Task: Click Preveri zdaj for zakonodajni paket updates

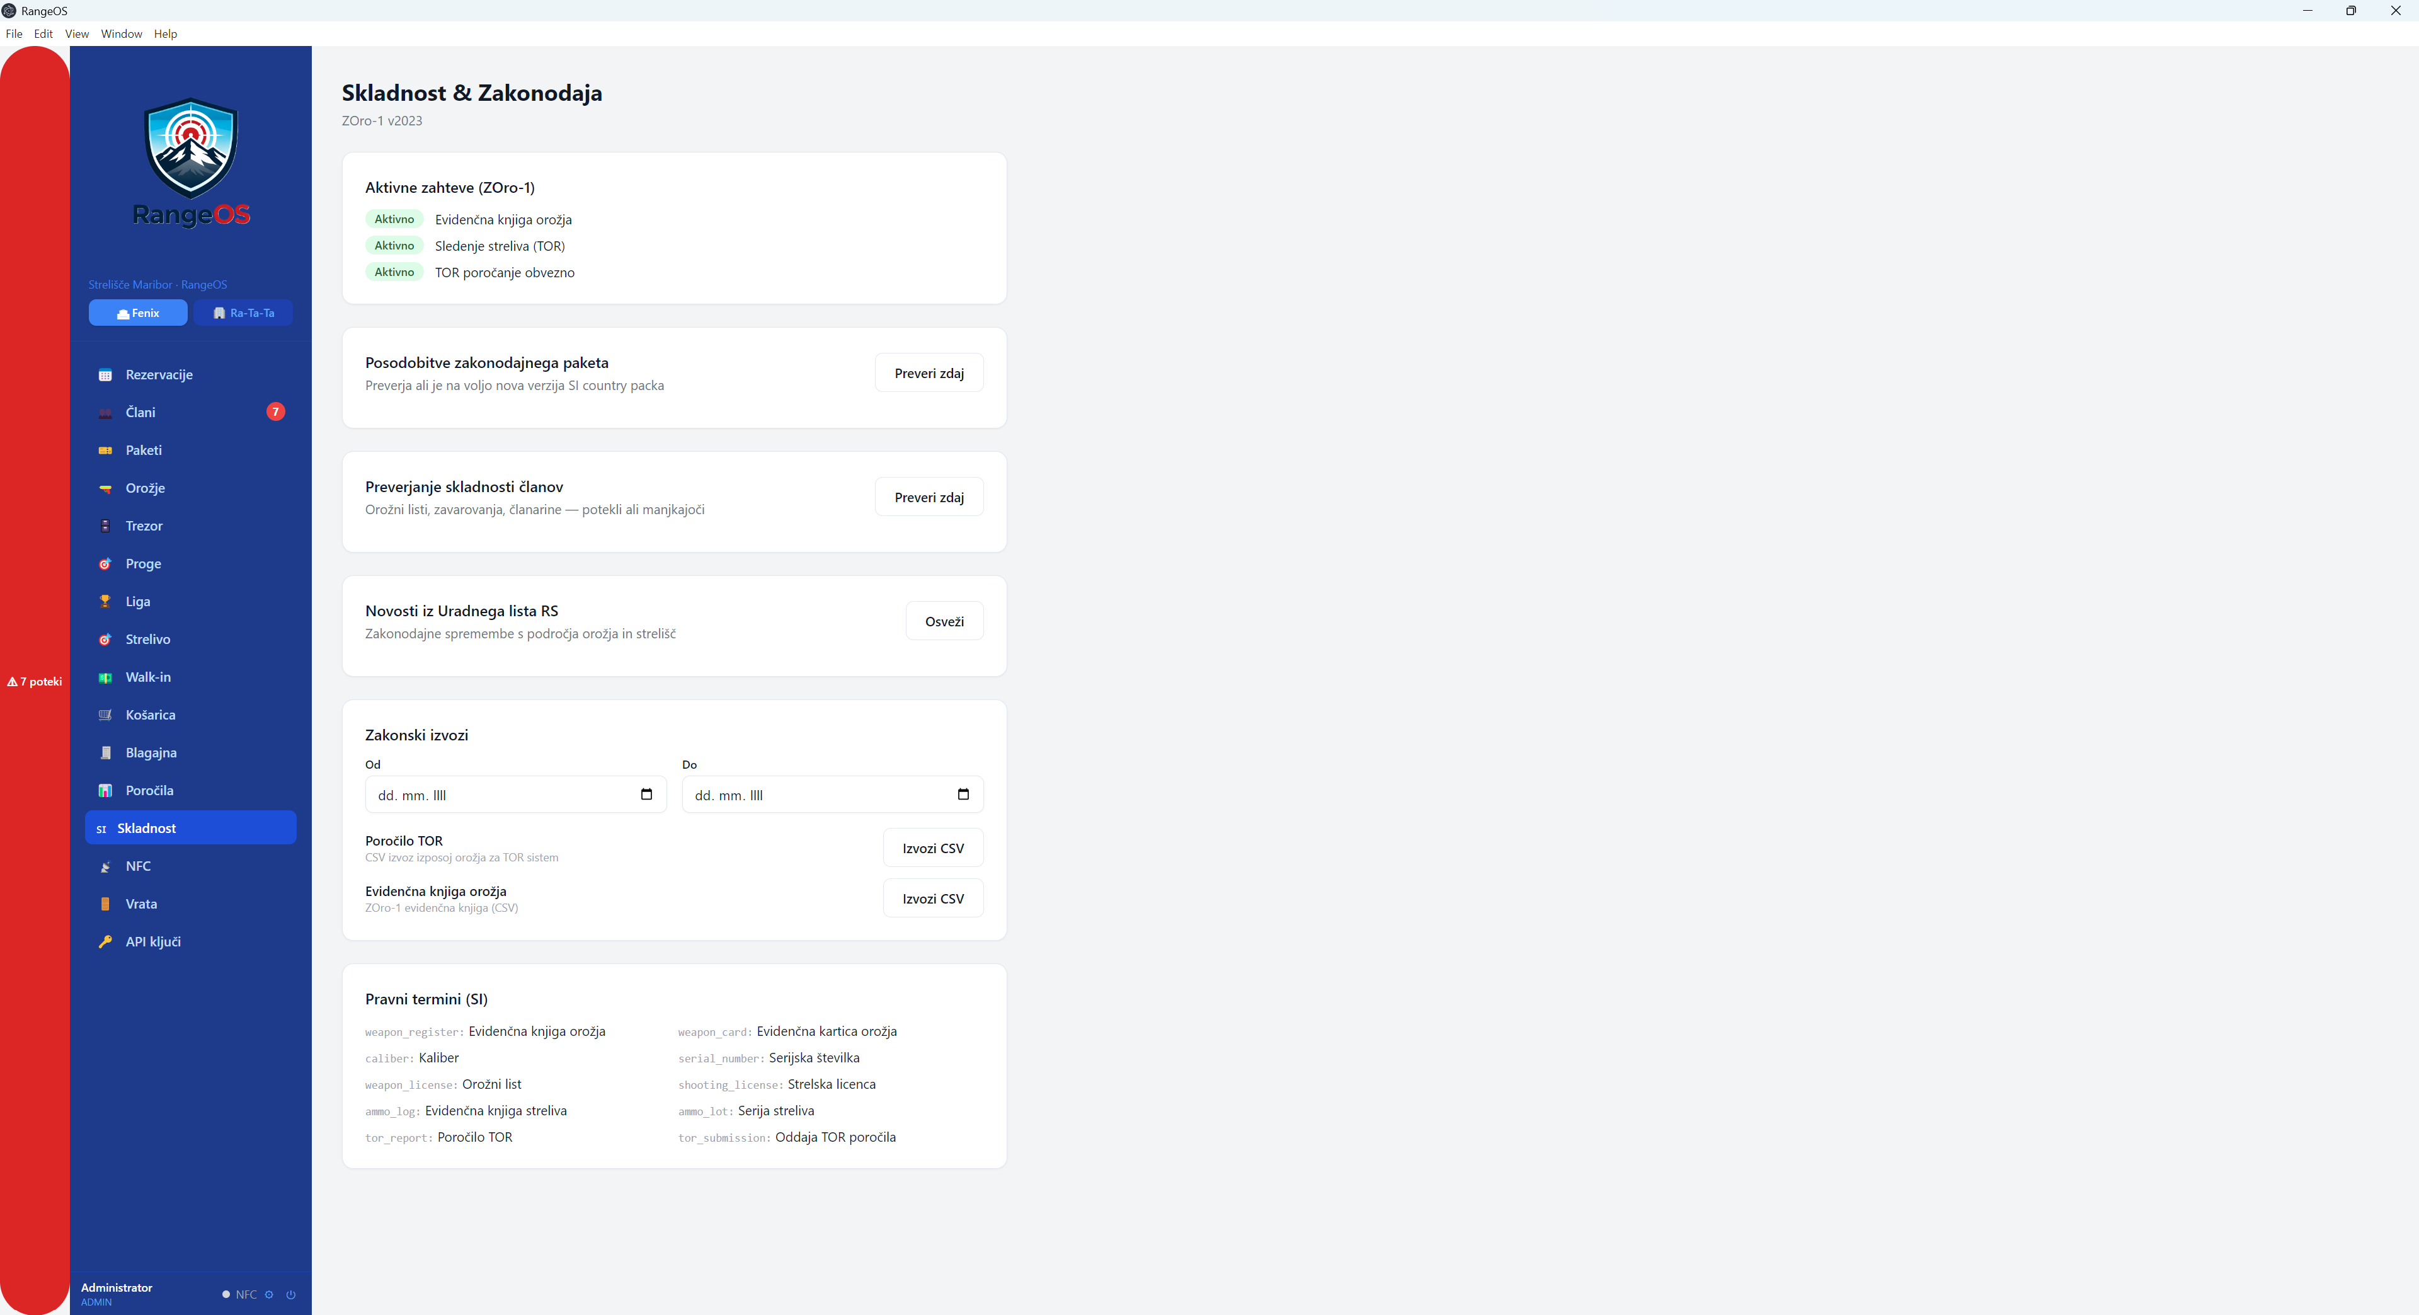Action: (929, 373)
